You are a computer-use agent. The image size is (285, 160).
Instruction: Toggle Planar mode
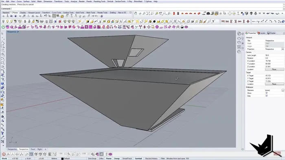point(109,158)
